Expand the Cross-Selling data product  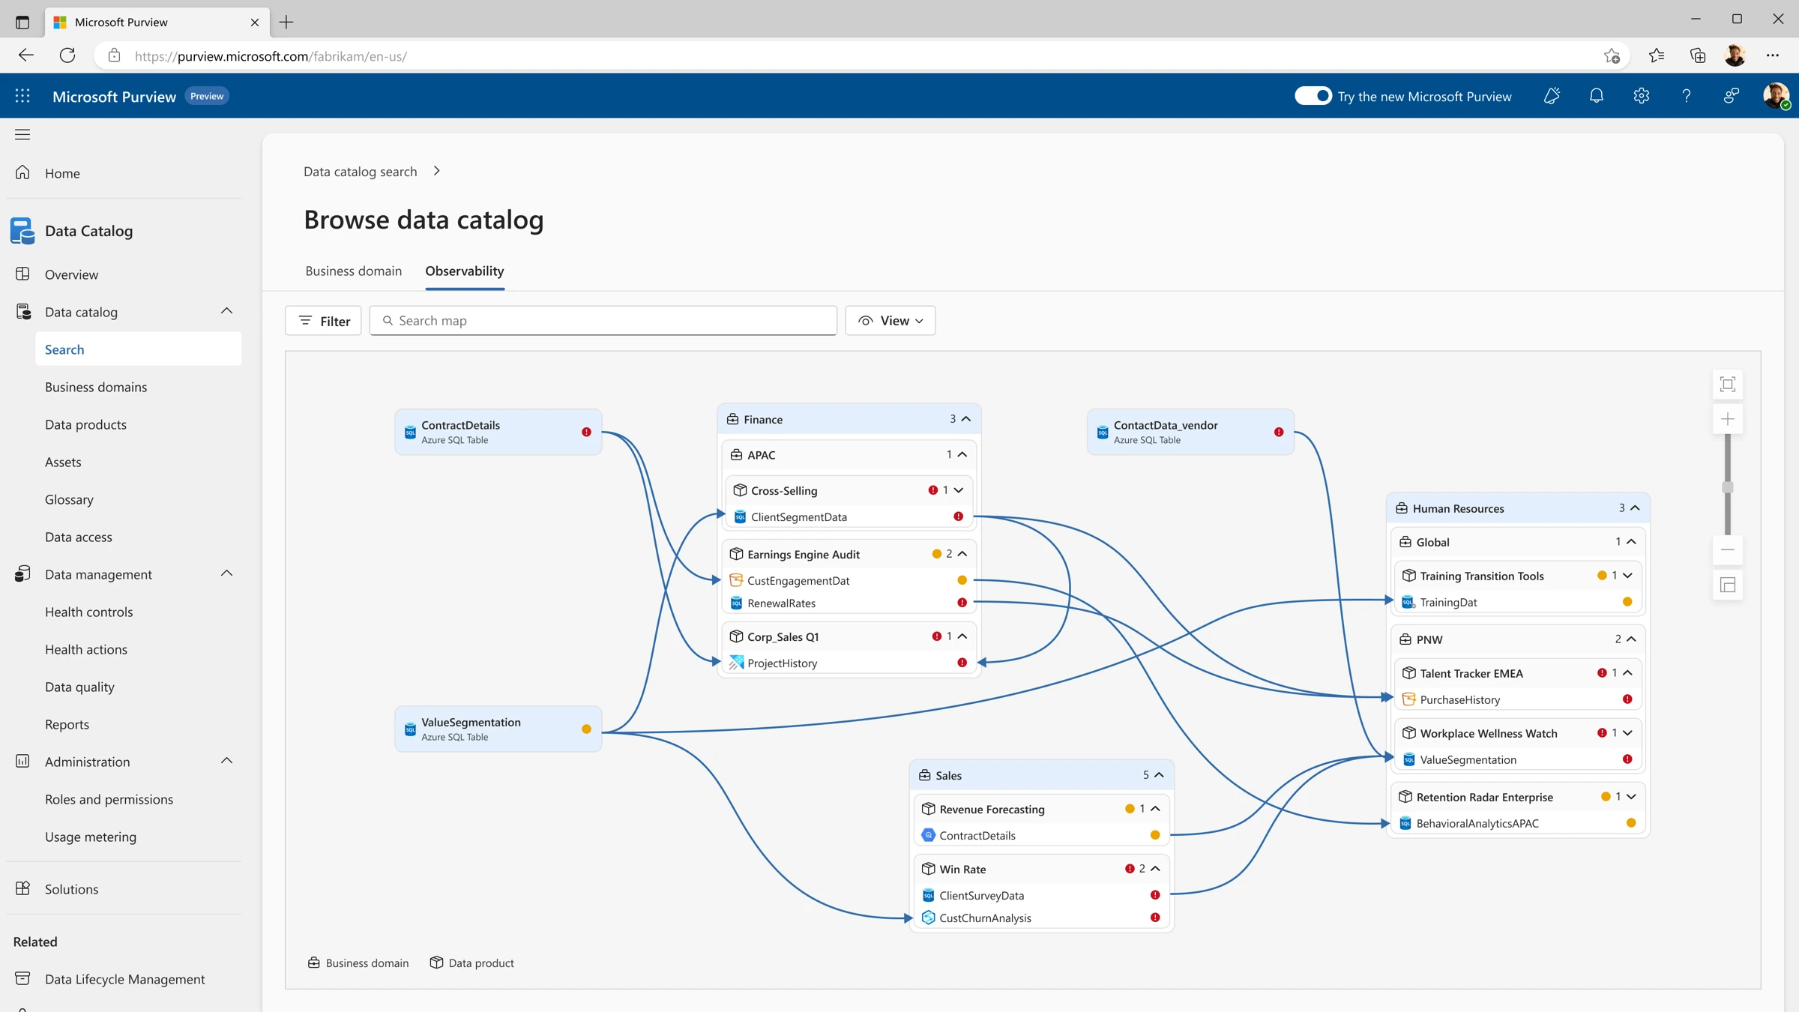[x=959, y=490]
